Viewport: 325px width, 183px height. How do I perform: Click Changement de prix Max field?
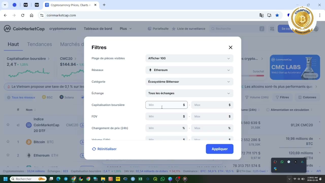point(212,128)
